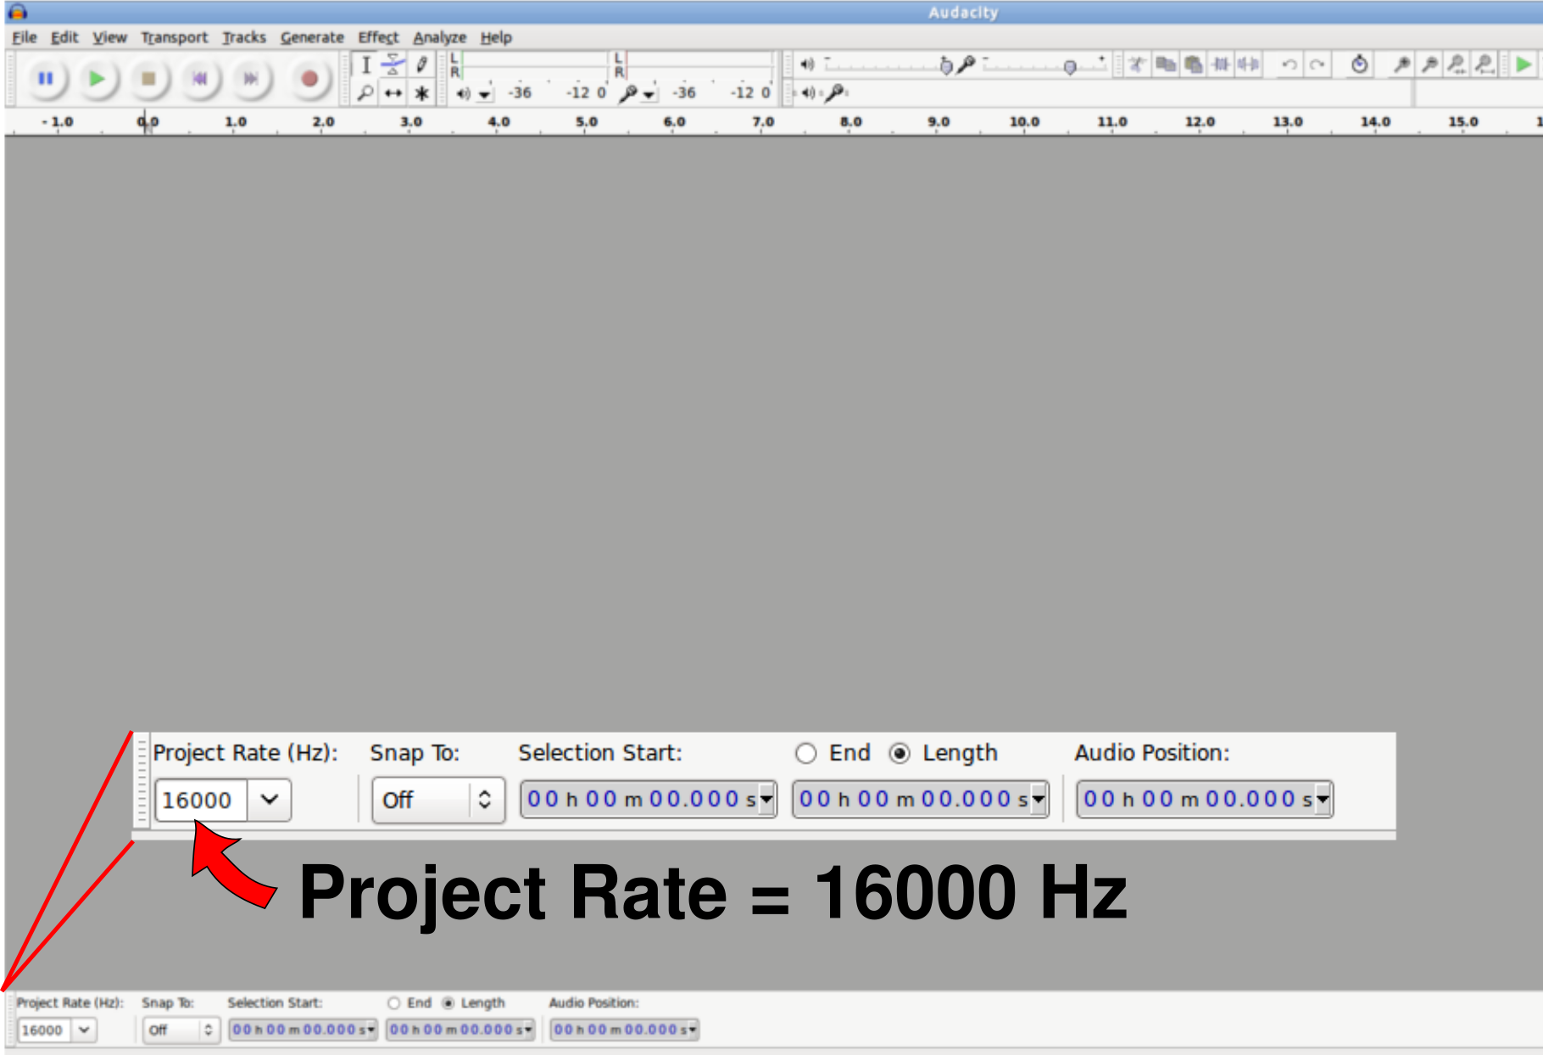Click the speaker icon in device toolbar row
1543x1055 pixels.
click(x=807, y=92)
